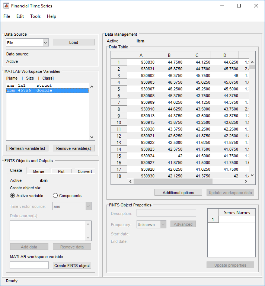Open the Tools menu
The width and height of the screenshot is (265, 286).
pos(35,16)
